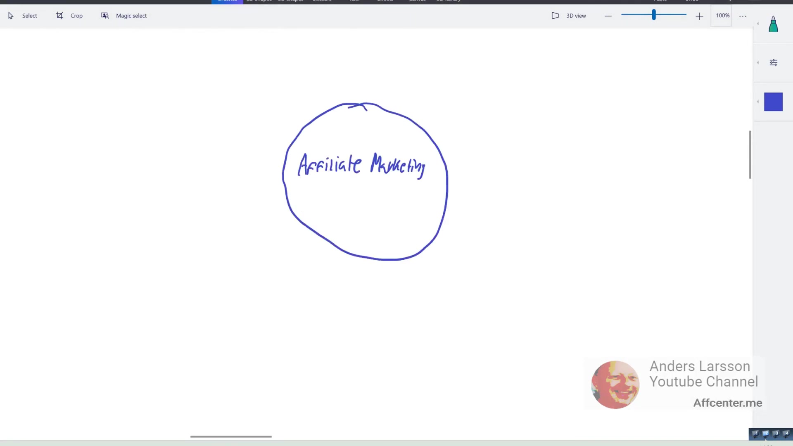Open the Magic select tool

(x=124, y=16)
